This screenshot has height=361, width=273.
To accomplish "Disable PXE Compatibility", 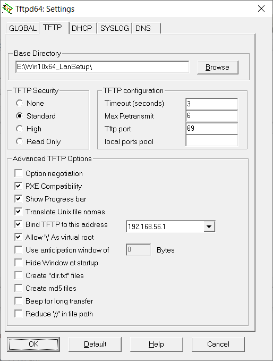I will point(19,186).
